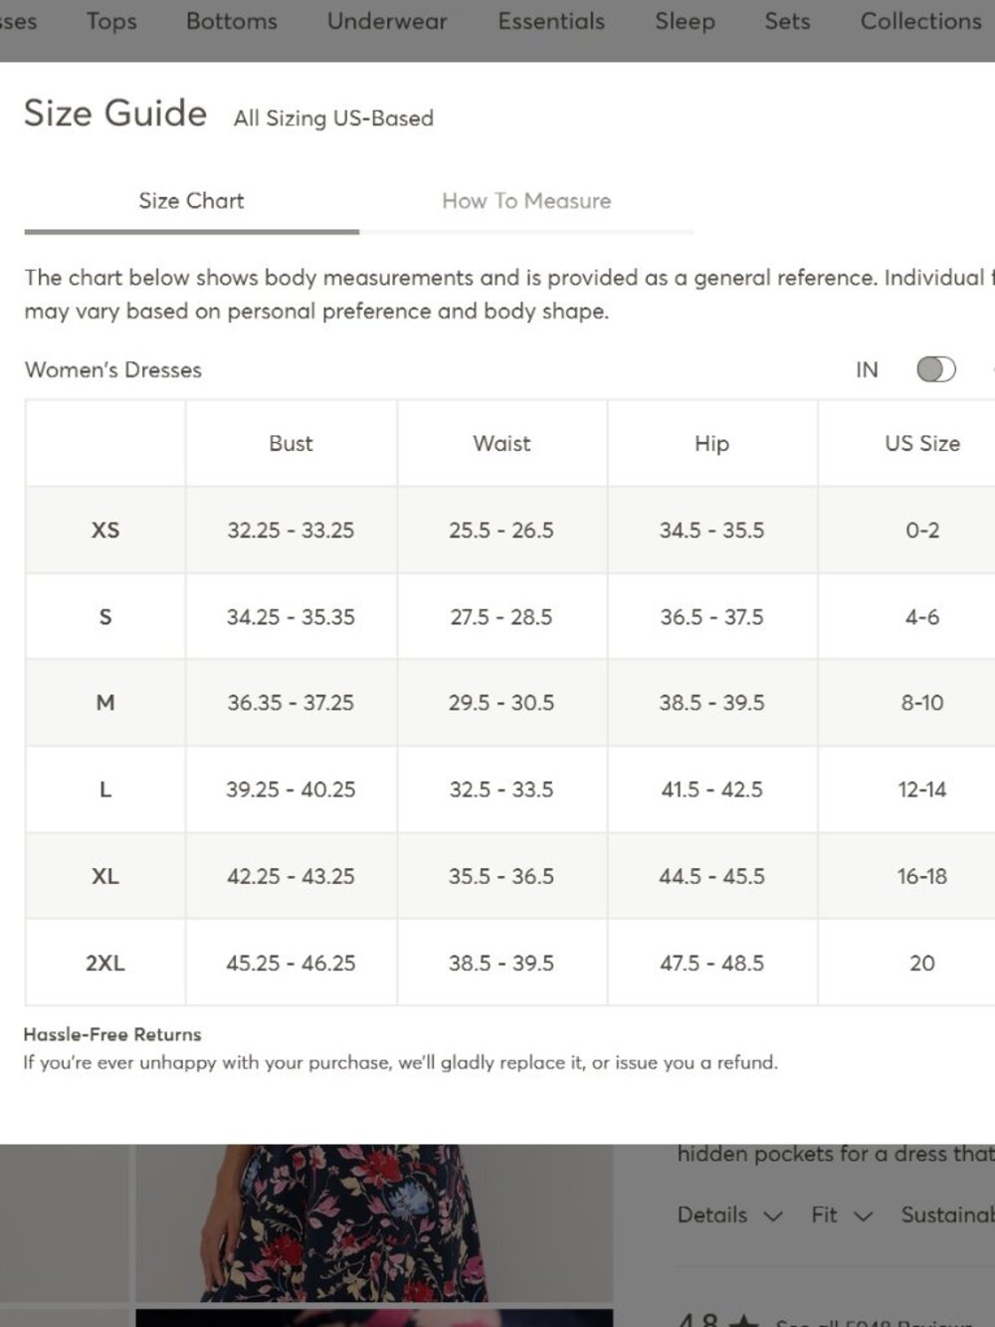Open the Underwear menu
The image size is (995, 1327).
387,21
